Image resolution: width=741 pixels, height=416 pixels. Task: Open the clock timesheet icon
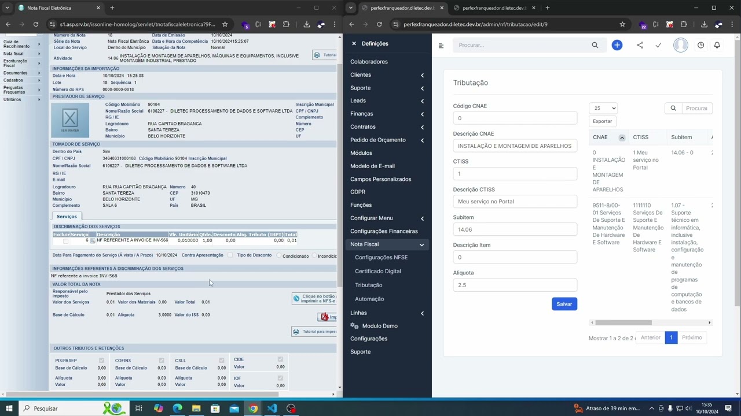[x=700, y=45]
